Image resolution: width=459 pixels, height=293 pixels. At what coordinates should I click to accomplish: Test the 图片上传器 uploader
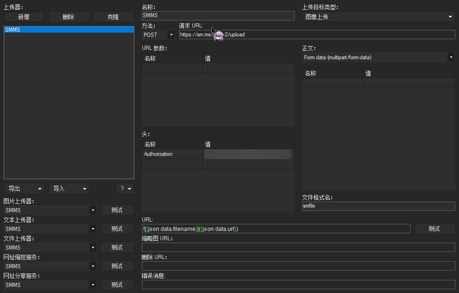click(118, 210)
